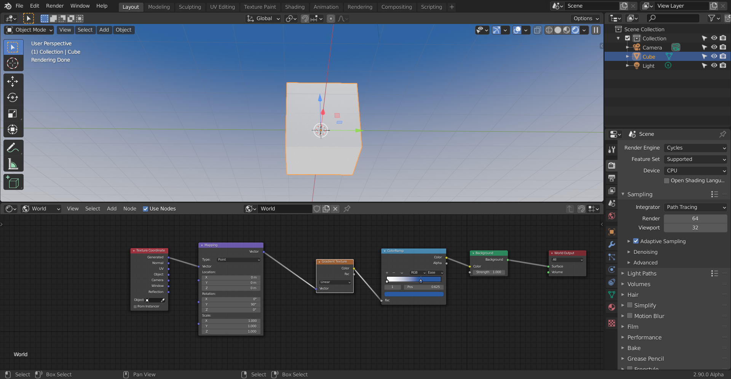This screenshot has width=731, height=379.
Task: Hide the Light object in viewport
Action: 714,65
